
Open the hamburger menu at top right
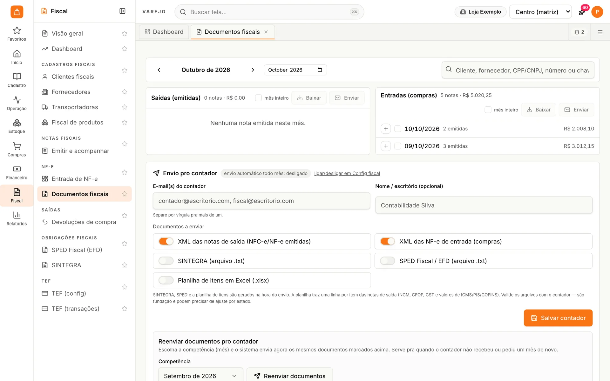point(600,32)
